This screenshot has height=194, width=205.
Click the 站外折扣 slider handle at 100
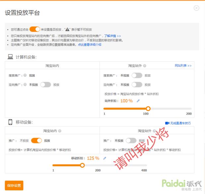tap(148, 109)
